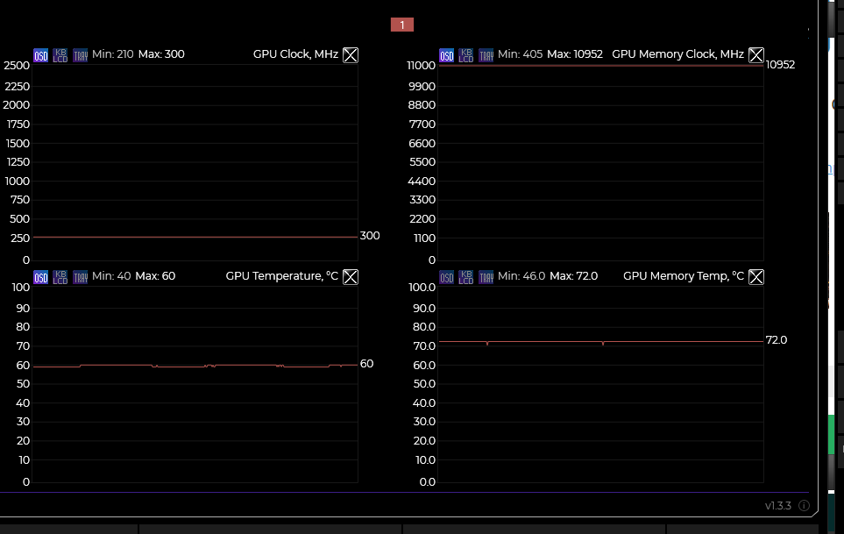844x534 pixels.
Task: Close the GPU Memory Clock, MHz graph
Action: (x=756, y=55)
